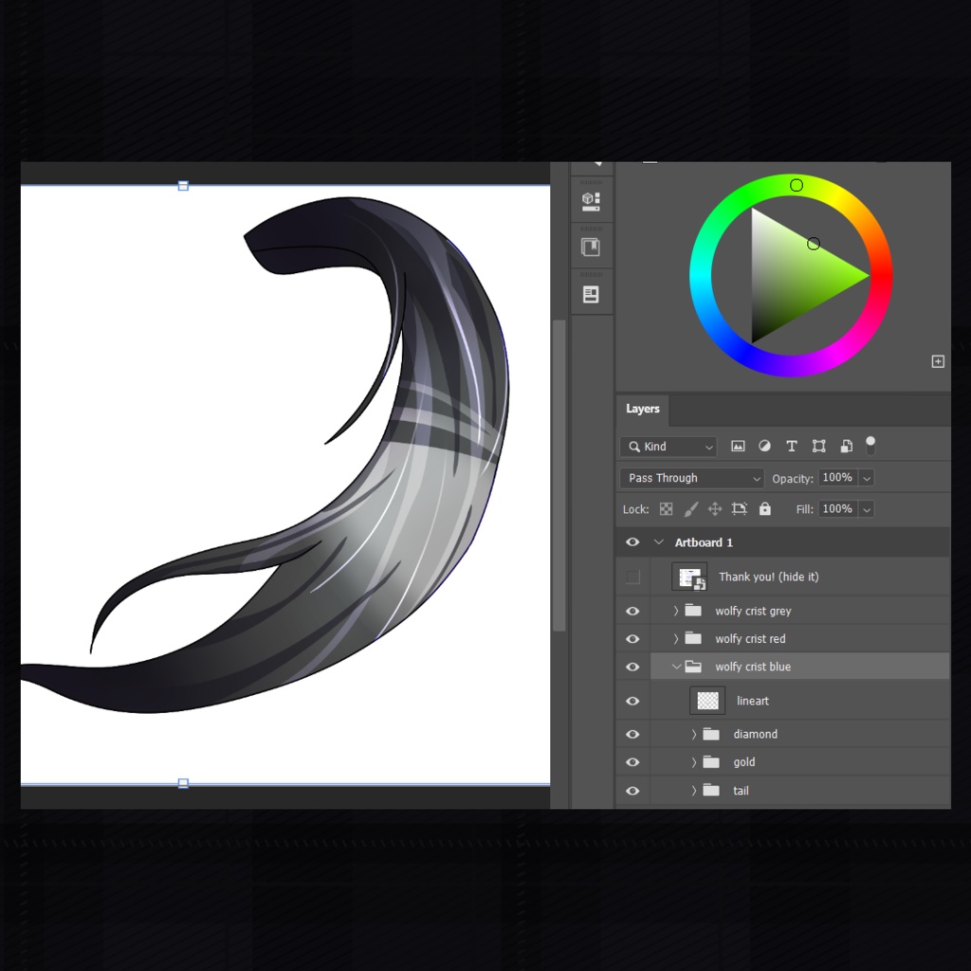The height and width of the screenshot is (971, 971).
Task: Expand the tail group
Action: pos(694,791)
